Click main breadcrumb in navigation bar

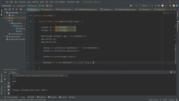coord(50,6)
